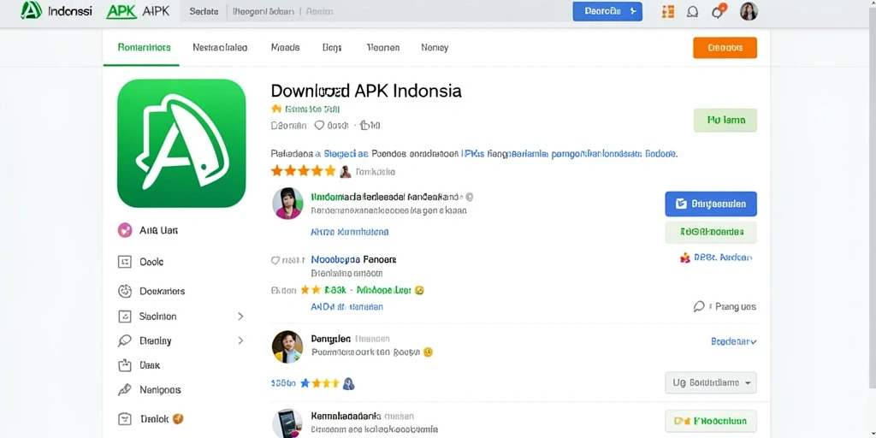
Task: Open the ANDa blue link under the second review
Action: pyautogui.click(x=346, y=307)
